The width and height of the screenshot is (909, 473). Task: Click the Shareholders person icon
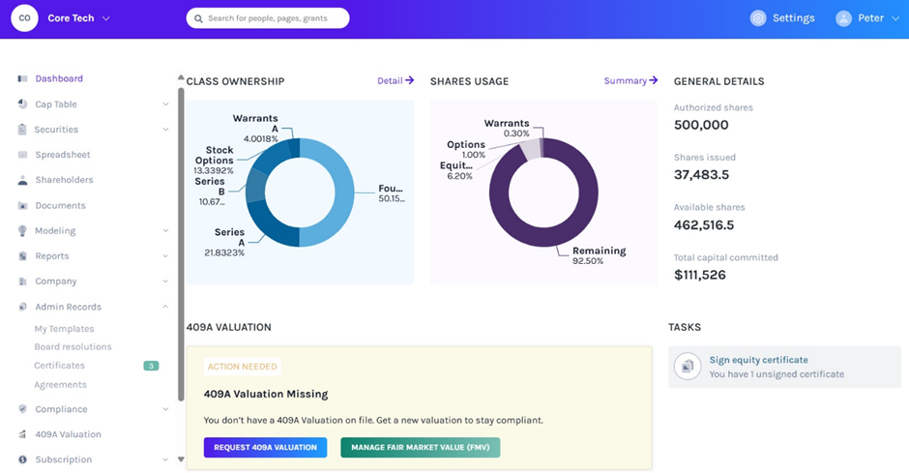(x=22, y=180)
